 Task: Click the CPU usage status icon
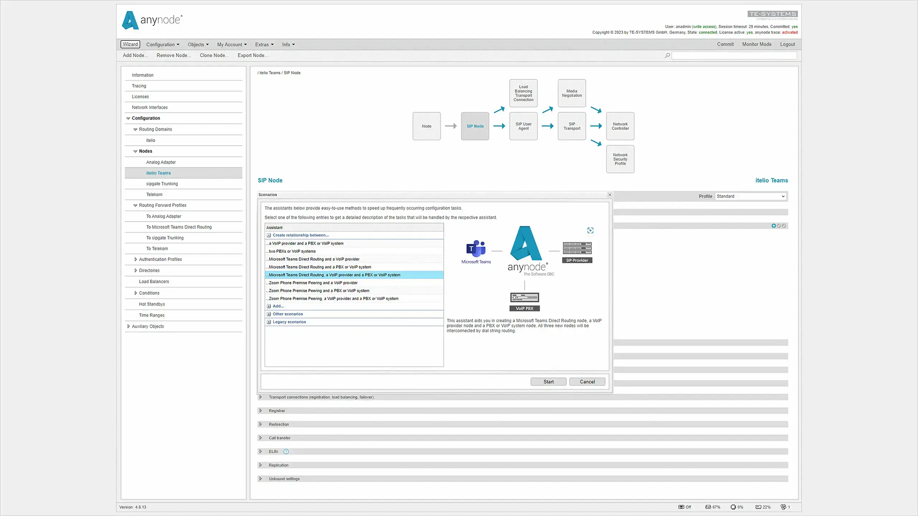pyautogui.click(x=733, y=507)
